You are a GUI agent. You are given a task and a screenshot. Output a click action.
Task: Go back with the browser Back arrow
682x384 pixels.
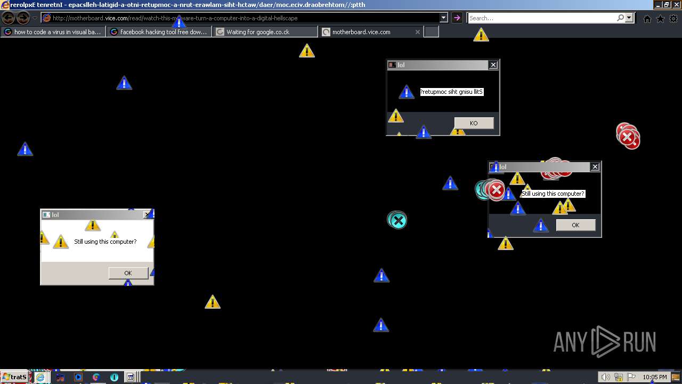8,18
